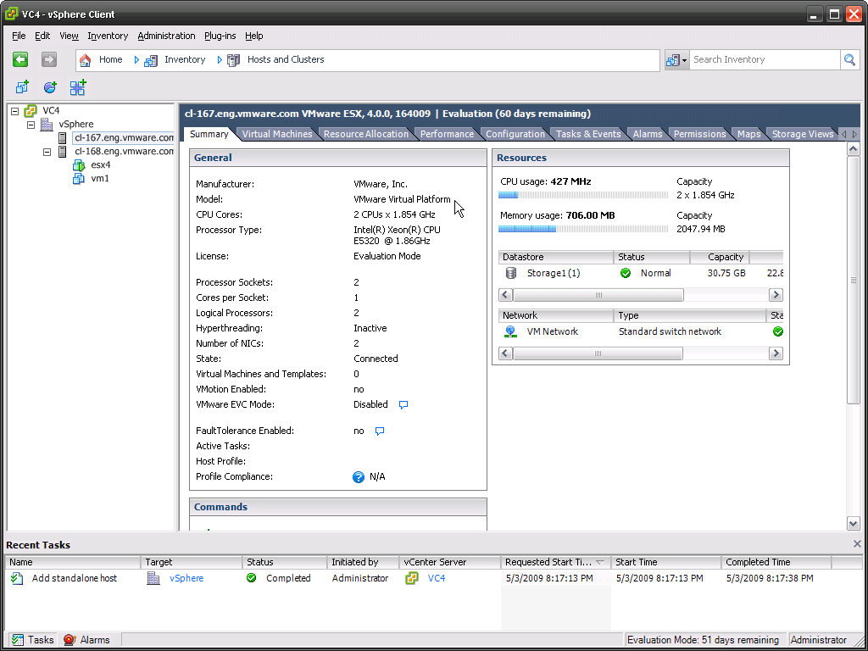The image size is (868, 651).
Task: Open the search type dropdown arrow
Action: click(x=684, y=60)
